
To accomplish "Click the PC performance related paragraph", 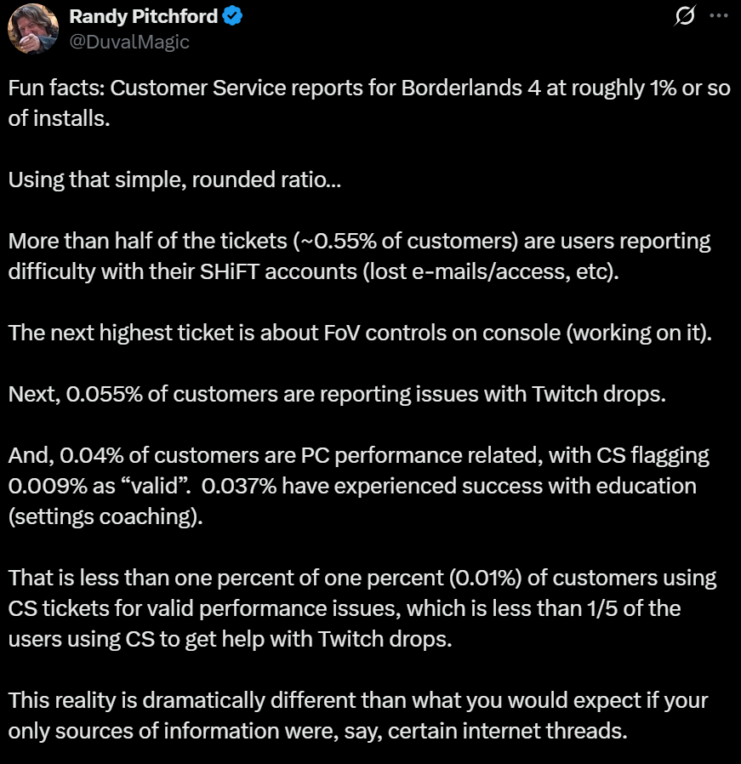I will (358, 486).
